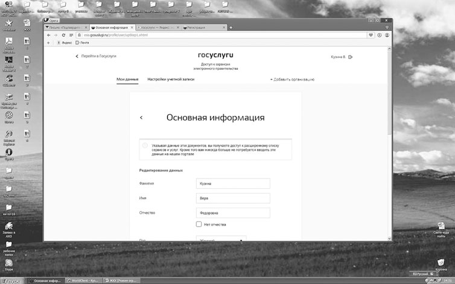
Task: Switch to the Регистрация browser tab
Action: tap(203, 27)
